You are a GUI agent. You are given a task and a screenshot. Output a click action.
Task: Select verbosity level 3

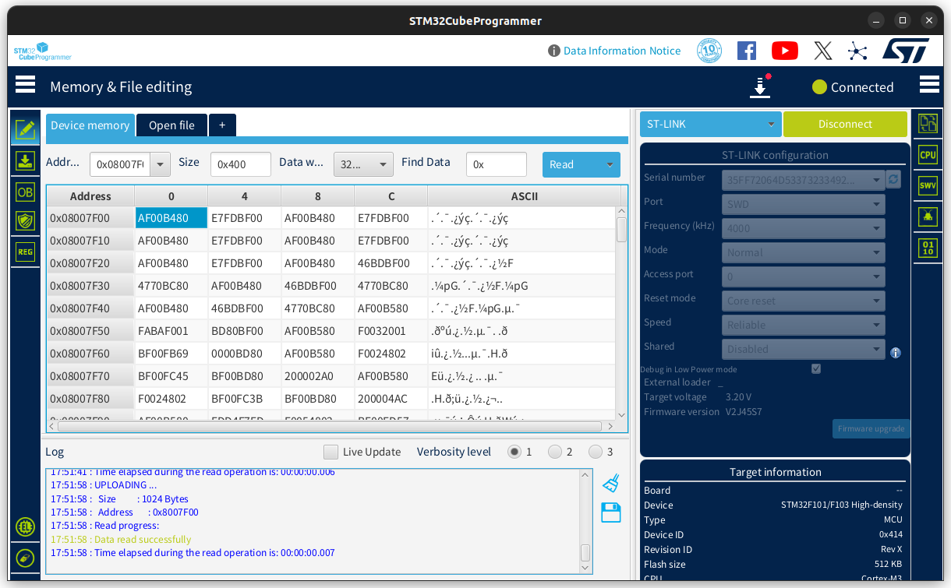tap(596, 452)
